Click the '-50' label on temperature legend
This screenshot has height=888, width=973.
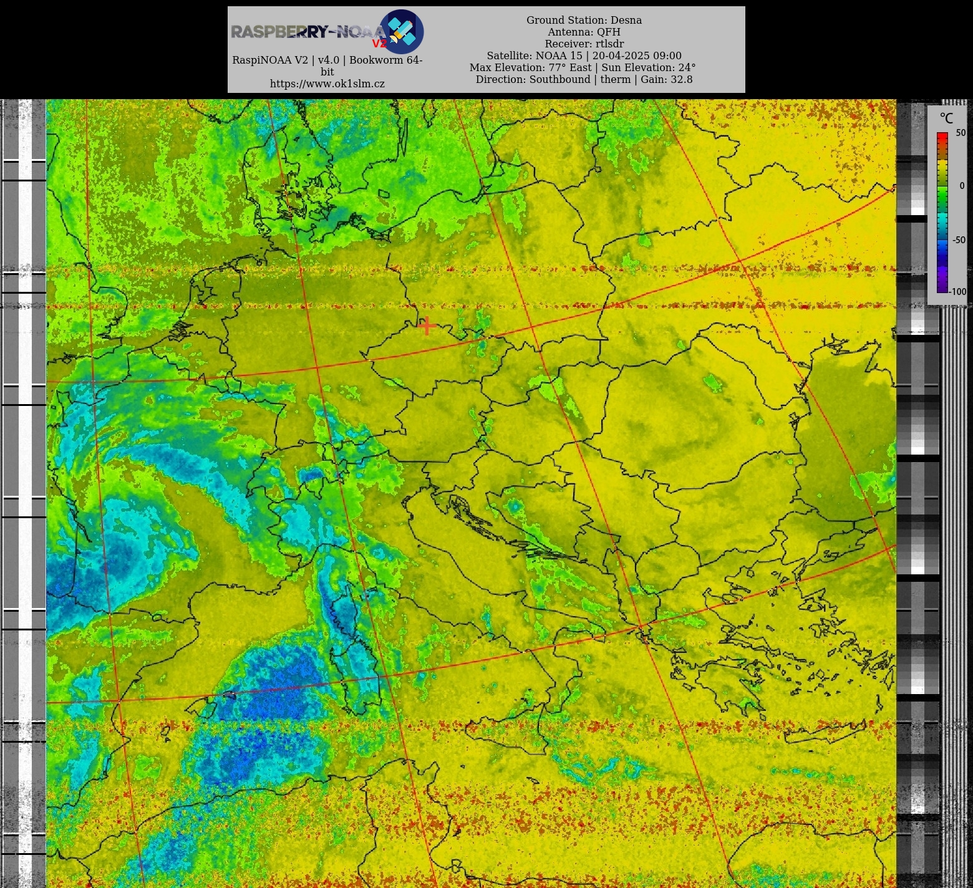959,239
